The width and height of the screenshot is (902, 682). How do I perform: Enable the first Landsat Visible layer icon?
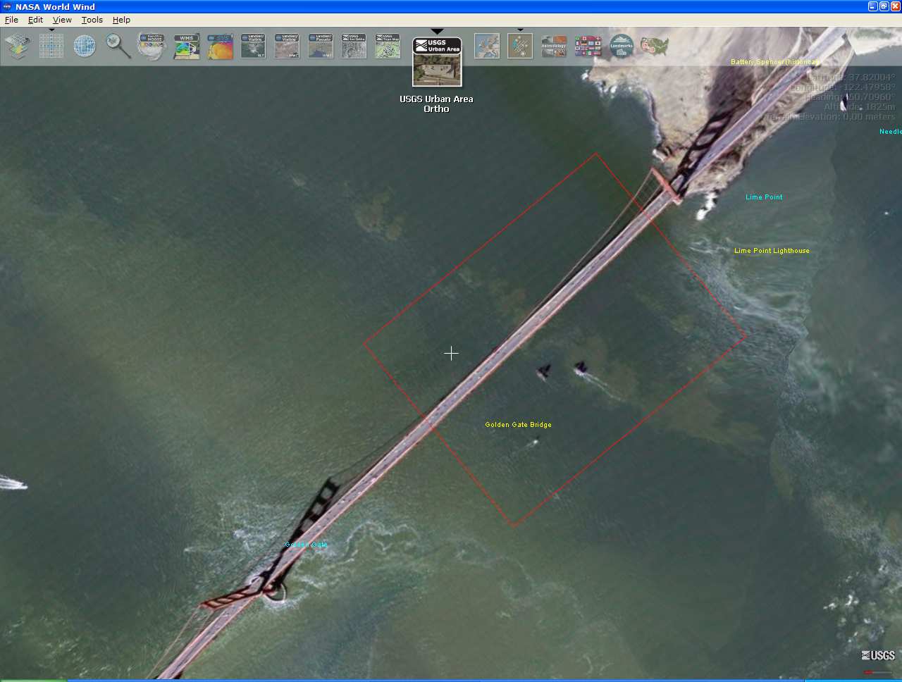(253, 46)
